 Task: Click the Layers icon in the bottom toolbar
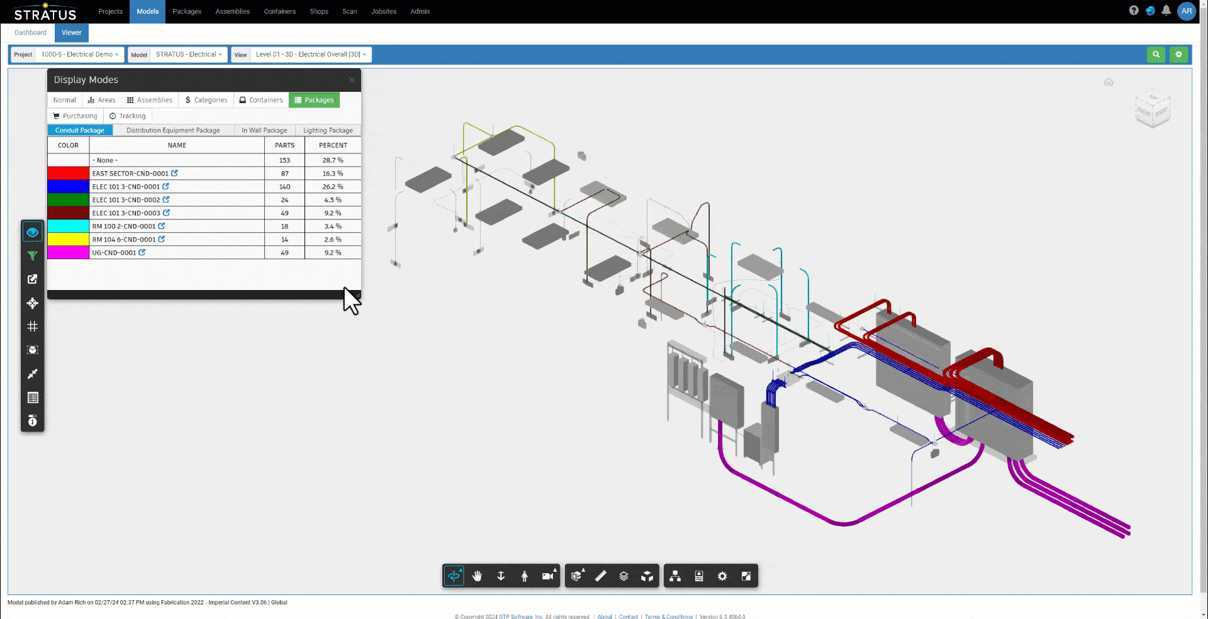point(624,576)
